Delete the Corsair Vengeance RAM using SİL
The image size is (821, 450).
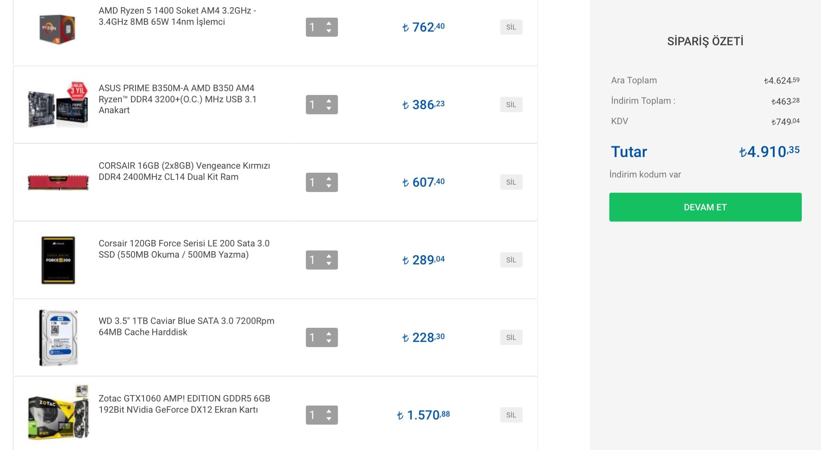coord(511,182)
